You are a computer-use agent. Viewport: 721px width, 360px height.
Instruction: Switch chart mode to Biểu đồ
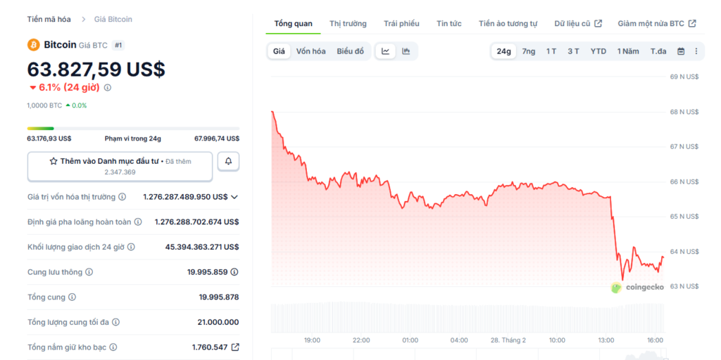point(350,51)
